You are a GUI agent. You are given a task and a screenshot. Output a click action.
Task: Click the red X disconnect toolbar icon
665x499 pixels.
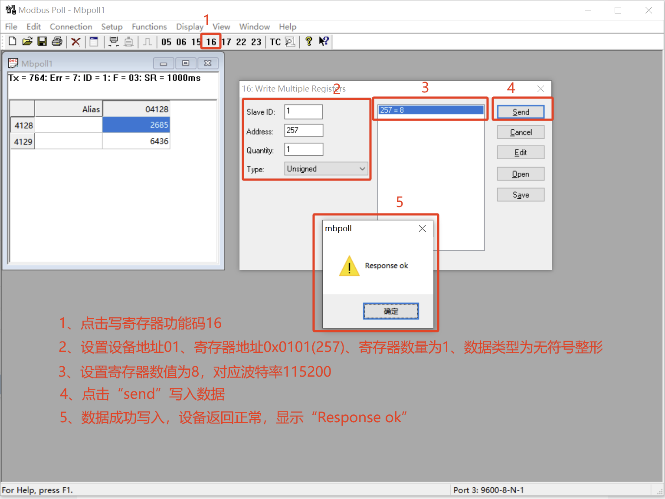pyautogui.click(x=76, y=42)
